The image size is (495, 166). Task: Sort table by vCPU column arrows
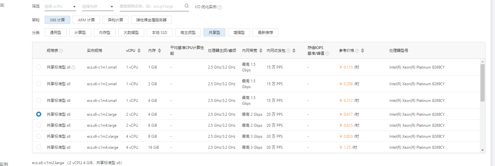click(139, 51)
